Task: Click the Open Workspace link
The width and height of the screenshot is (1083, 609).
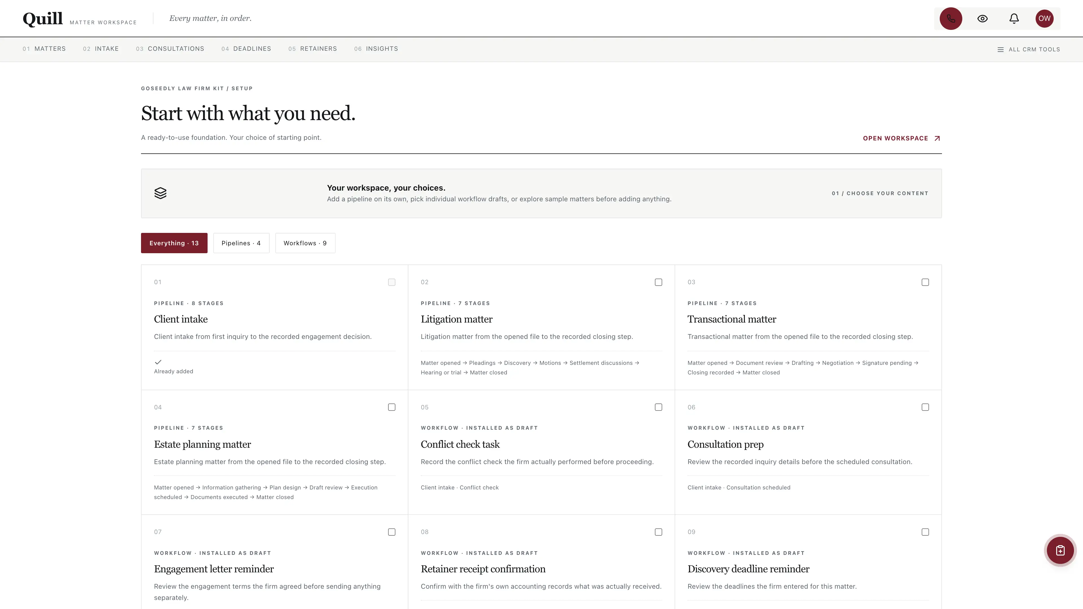Action: click(x=901, y=138)
